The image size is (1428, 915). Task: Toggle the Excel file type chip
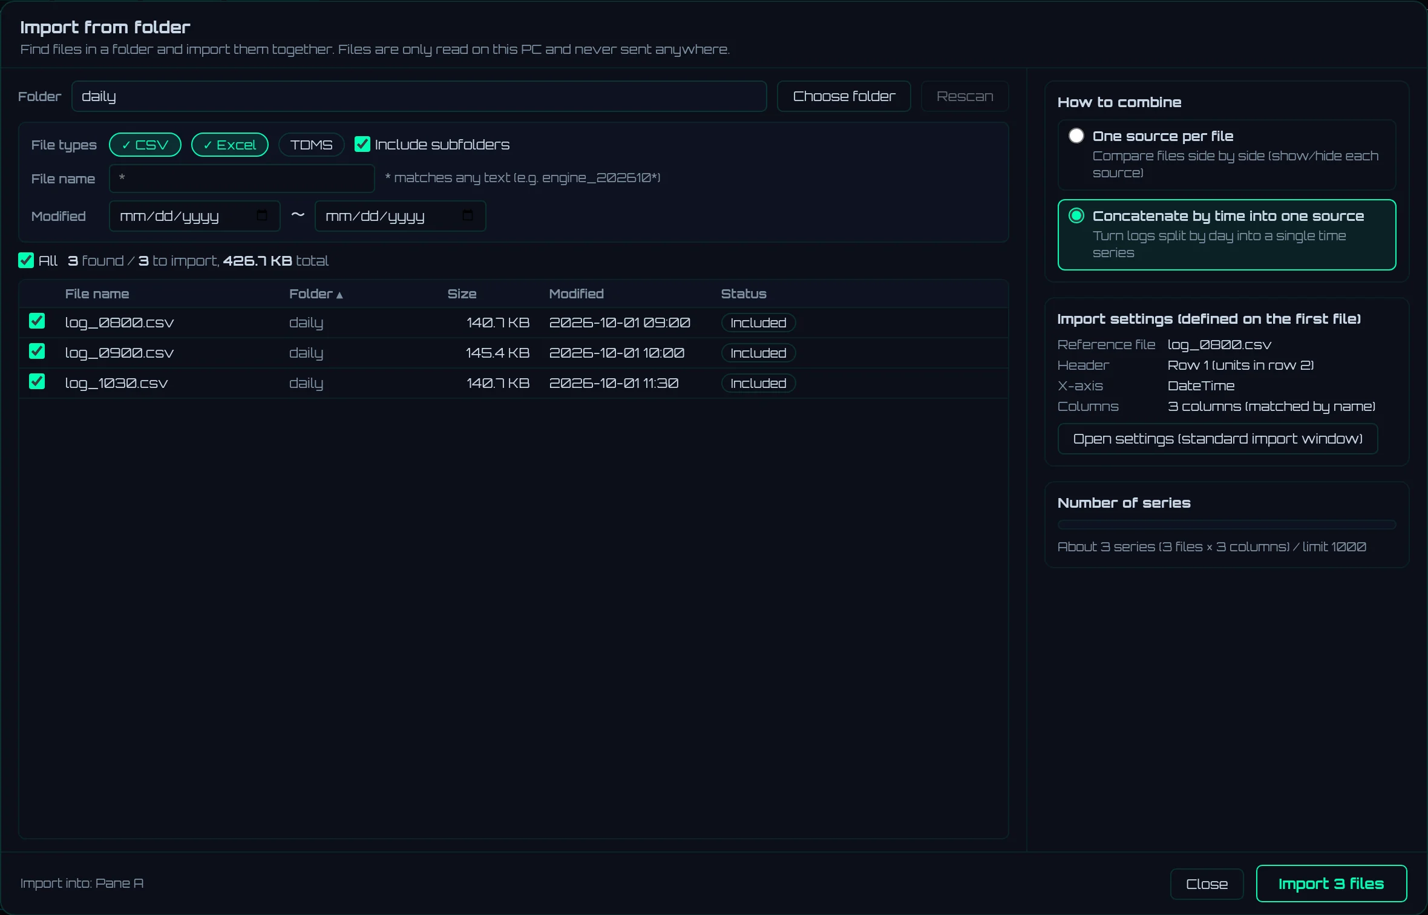(x=230, y=145)
